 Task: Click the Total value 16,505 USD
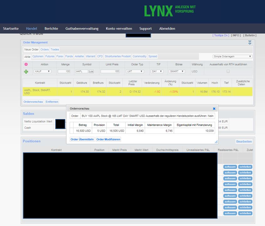coord(117,131)
